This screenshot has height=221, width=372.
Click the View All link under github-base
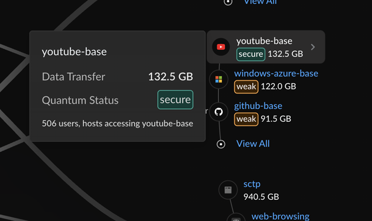pyautogui.click(x=253, y=143)
